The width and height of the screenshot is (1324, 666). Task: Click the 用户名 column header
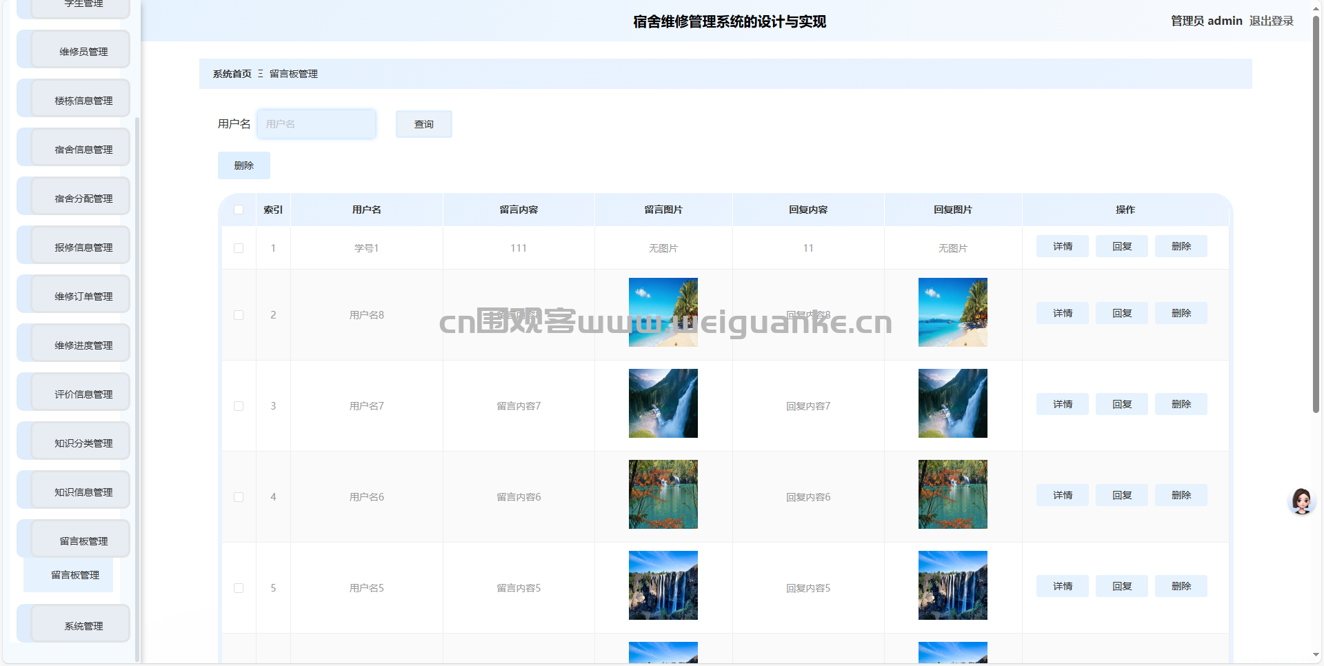[x=367, y=210]
